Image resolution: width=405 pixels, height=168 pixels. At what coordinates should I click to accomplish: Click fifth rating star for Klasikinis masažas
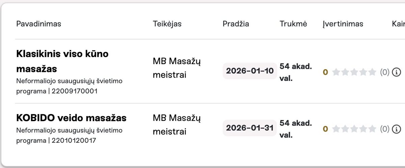(x=372, y=72)
